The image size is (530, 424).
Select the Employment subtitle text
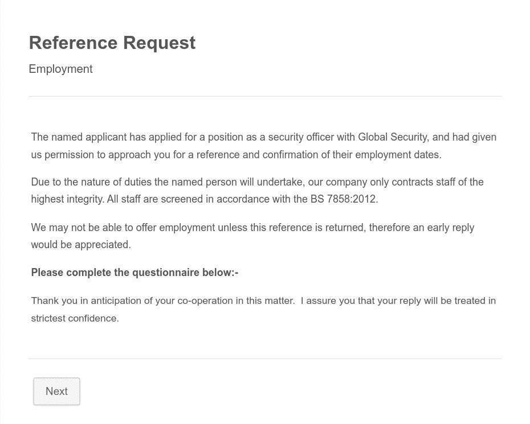pos(60,69)
